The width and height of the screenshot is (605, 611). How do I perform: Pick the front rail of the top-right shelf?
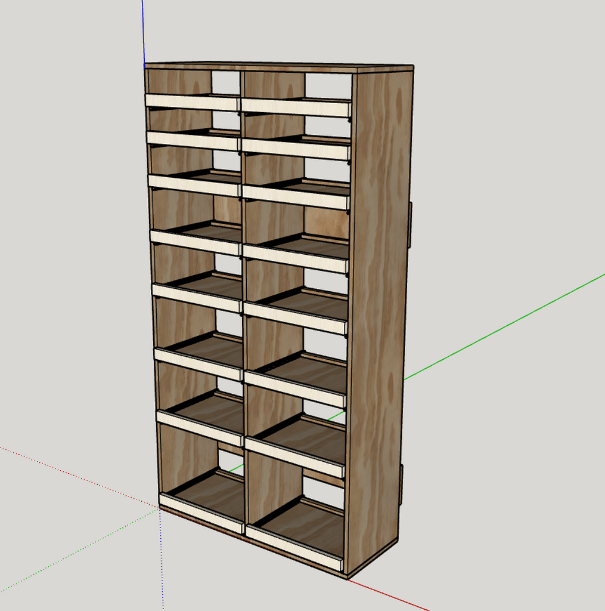(x=296, y=107)
